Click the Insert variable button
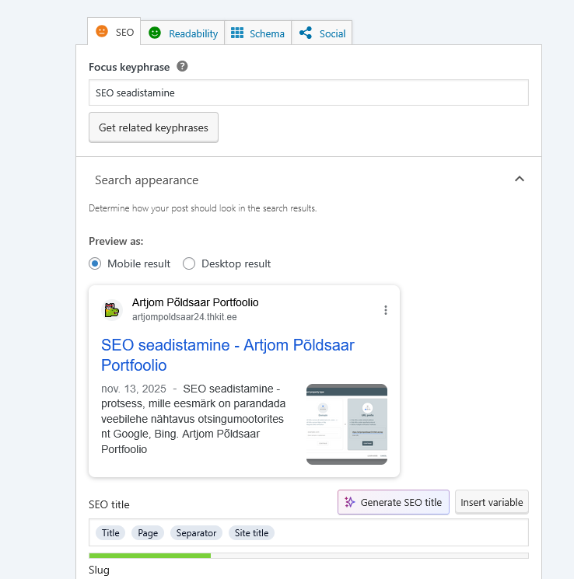This screenshot has width=574, height=579. [492, 502]
